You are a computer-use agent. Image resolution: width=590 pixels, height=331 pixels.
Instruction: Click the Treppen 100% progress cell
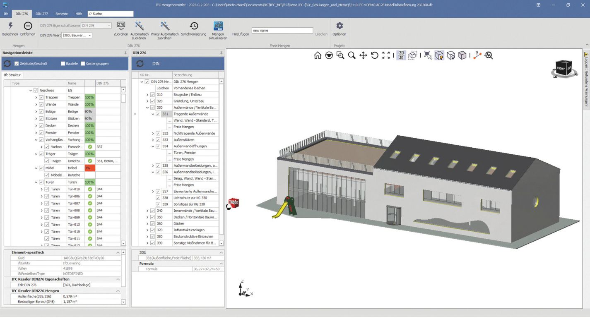pyautogui.click(x=90, y=97)
